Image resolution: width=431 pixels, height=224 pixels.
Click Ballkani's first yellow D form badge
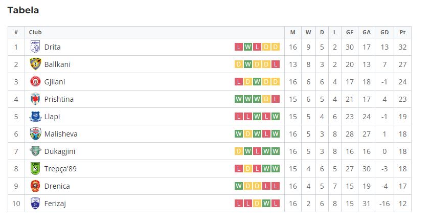(x=239, y=64)
